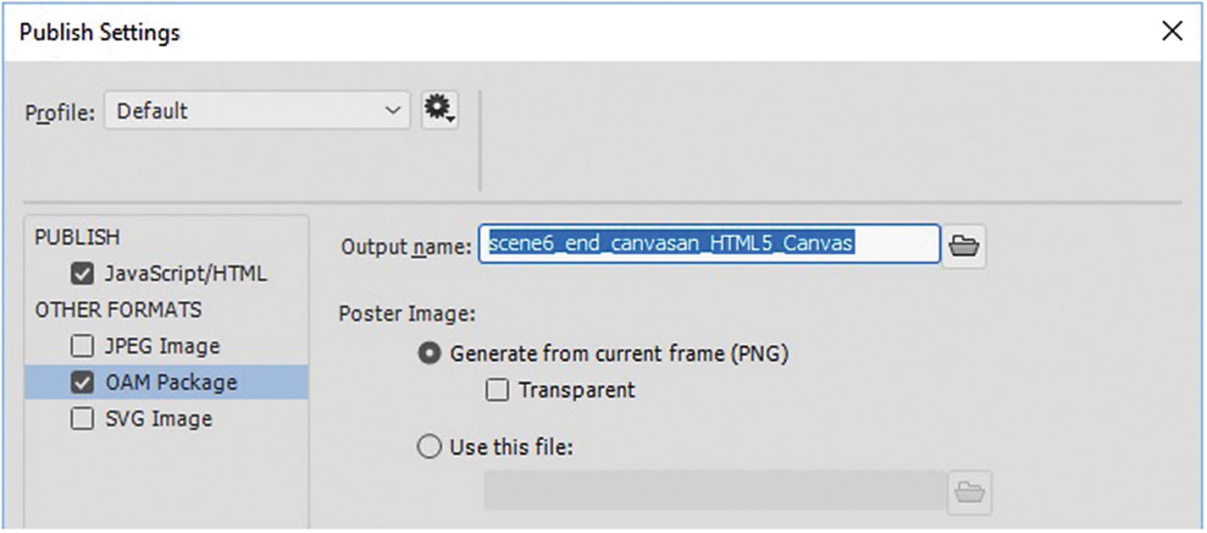Select Generate from current frame (PNG) option

tap(429, 354)
